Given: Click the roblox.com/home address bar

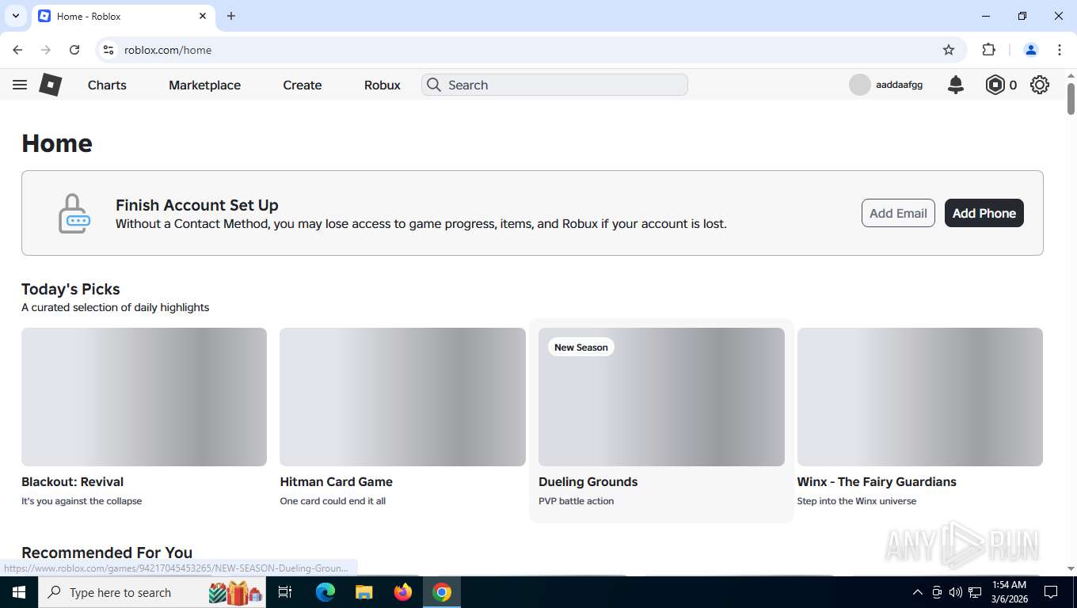Looking at the screenshot, I should tap(531, 50).
